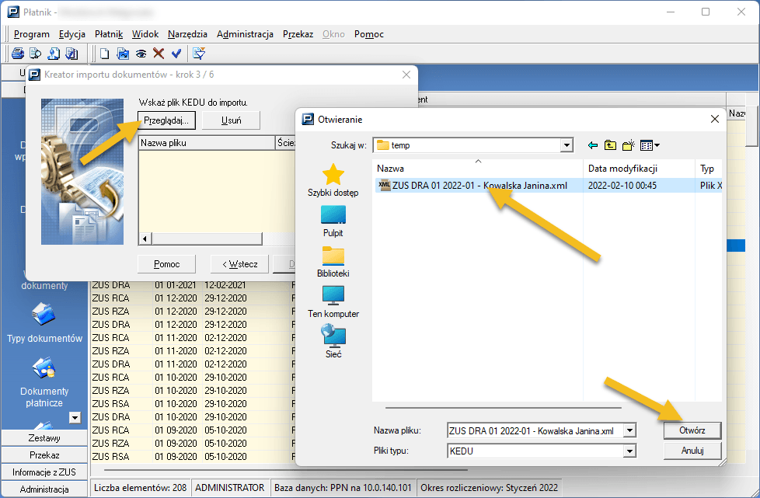This screenshot has width=760, height=498.
Task: Open the Administracja menu
Action: click(x=245, y=34)
